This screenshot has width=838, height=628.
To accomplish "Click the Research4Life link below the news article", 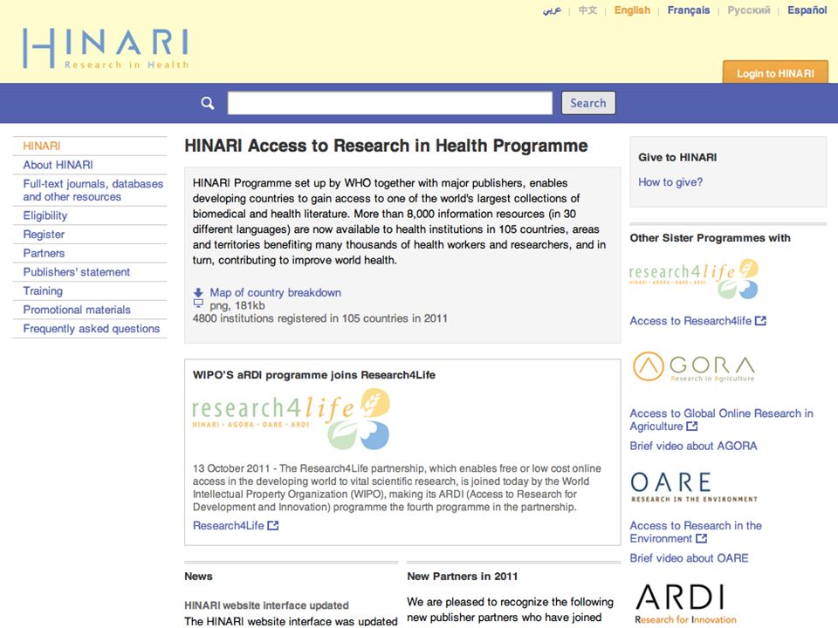I will coord(228,525).
